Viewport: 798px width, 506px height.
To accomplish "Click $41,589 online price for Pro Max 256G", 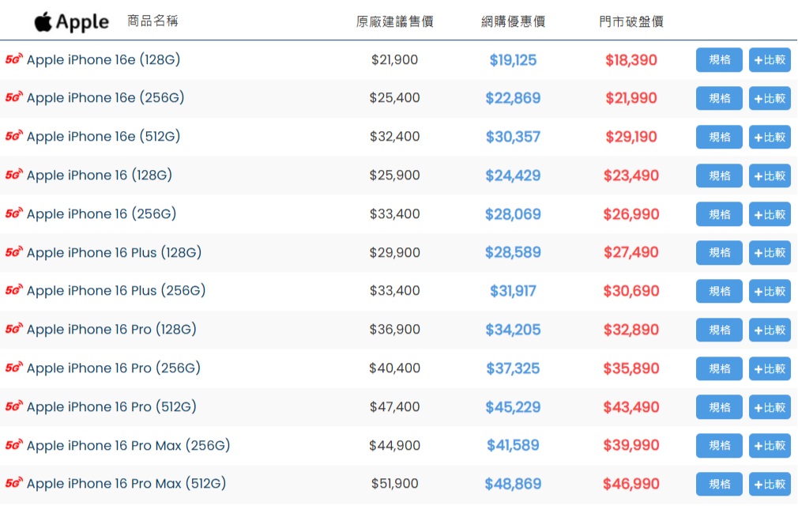I will pos(513,446).
